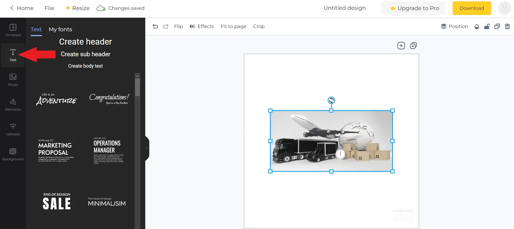Image resolution: width=514 pixels, height=229 pixels.
Task: Click the undo arrow icon
Action: (x=155, y=26)
